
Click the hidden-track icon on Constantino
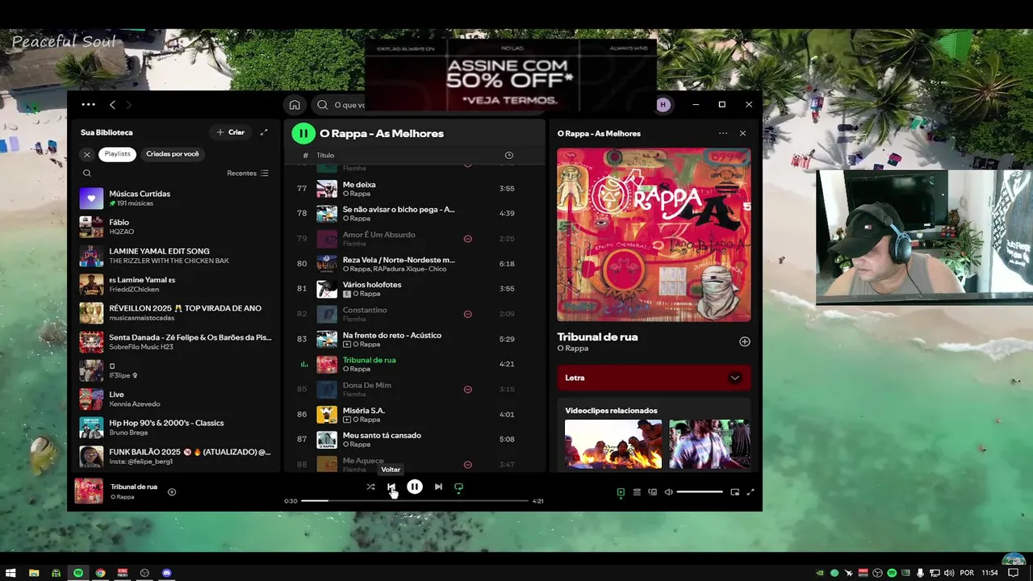467,314
